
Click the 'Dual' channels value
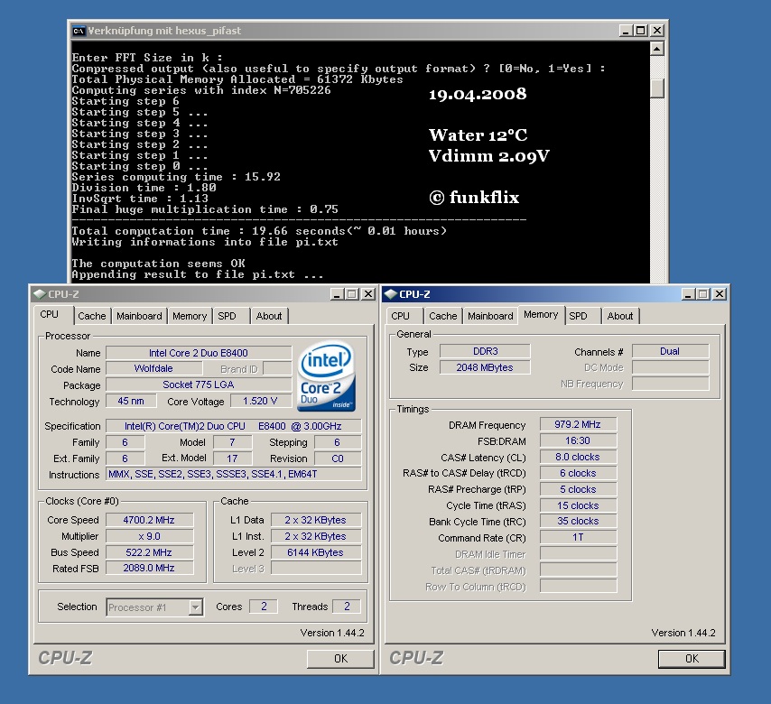(x=670, y=351)
